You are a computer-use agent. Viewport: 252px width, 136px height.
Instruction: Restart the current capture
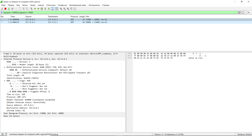click(9, 9)
